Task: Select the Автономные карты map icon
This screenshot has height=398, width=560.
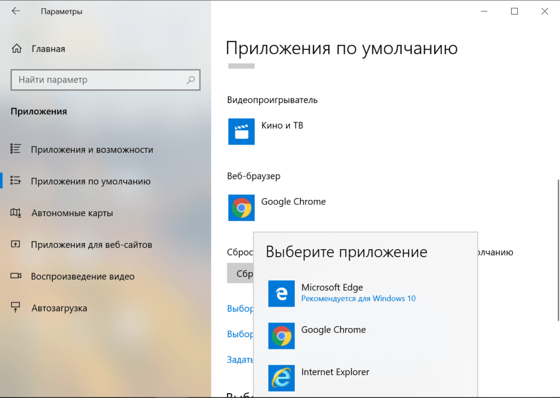Action: coord(16,213)
